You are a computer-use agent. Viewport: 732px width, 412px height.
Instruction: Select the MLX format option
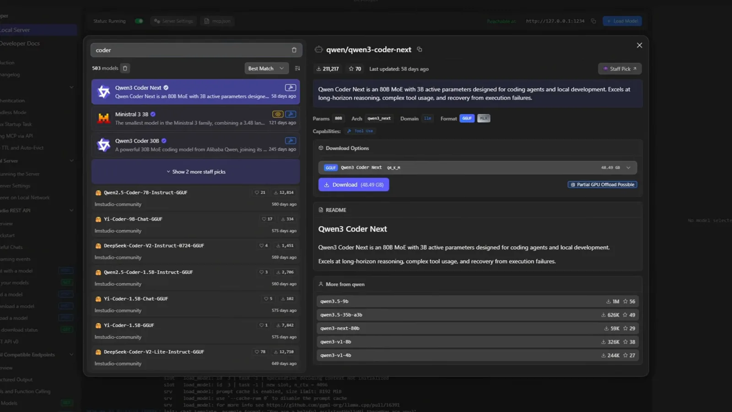click(x=484, y=118)
